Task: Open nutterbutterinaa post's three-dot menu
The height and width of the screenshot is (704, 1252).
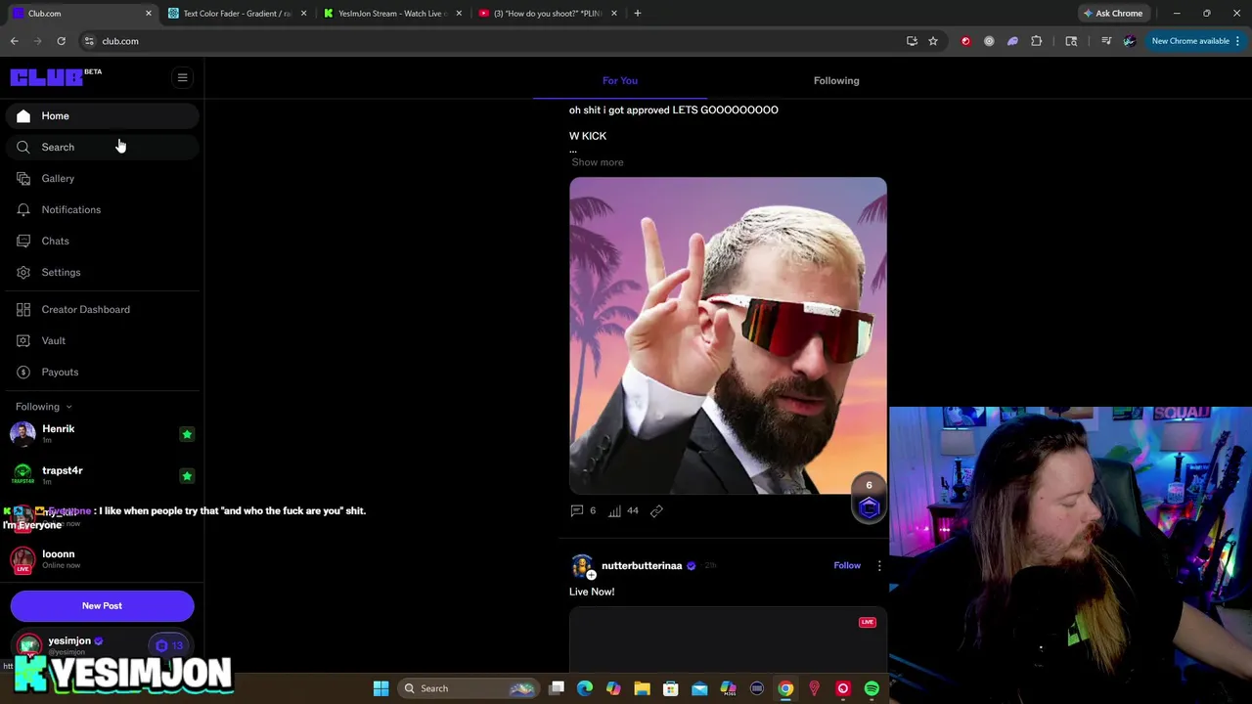Action: (x=878, y=565)
